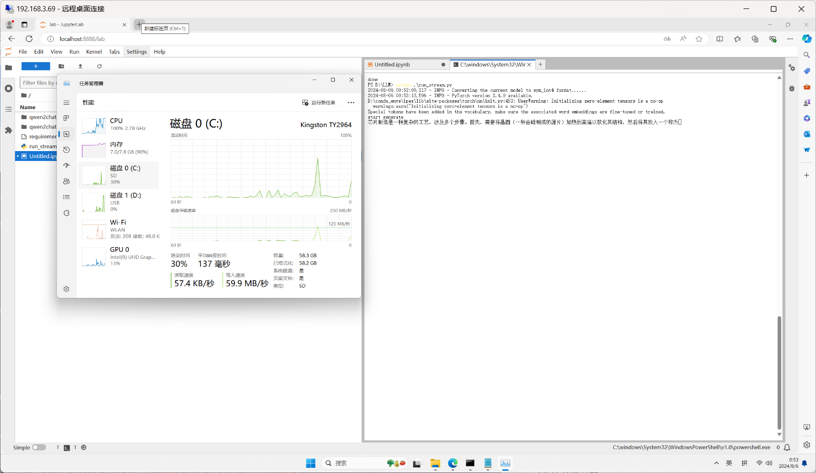Image resolution: width=816 pixels, height=473 pixels.
Task: Click the terminal vertical scrollbar thumb
Action: click(779, 373)
